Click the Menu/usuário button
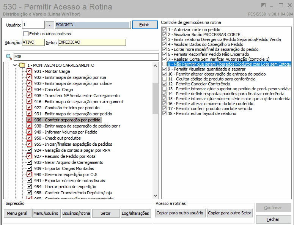294x225 pixels. tap(46, 213)
